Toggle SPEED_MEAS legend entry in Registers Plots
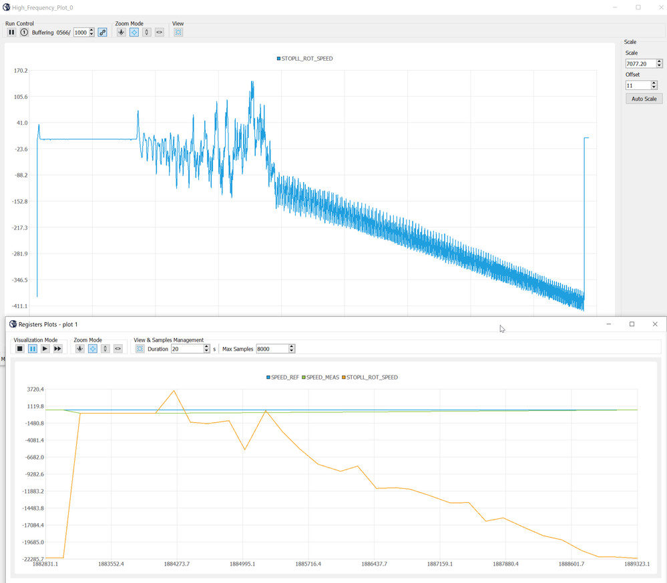Image resolution: width=667 pixels, height=583 pixels. coord(320,378)
